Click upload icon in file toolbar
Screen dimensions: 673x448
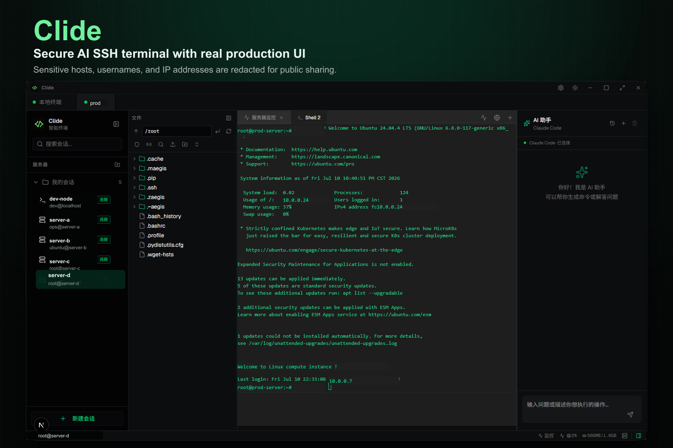pos(173,144)
